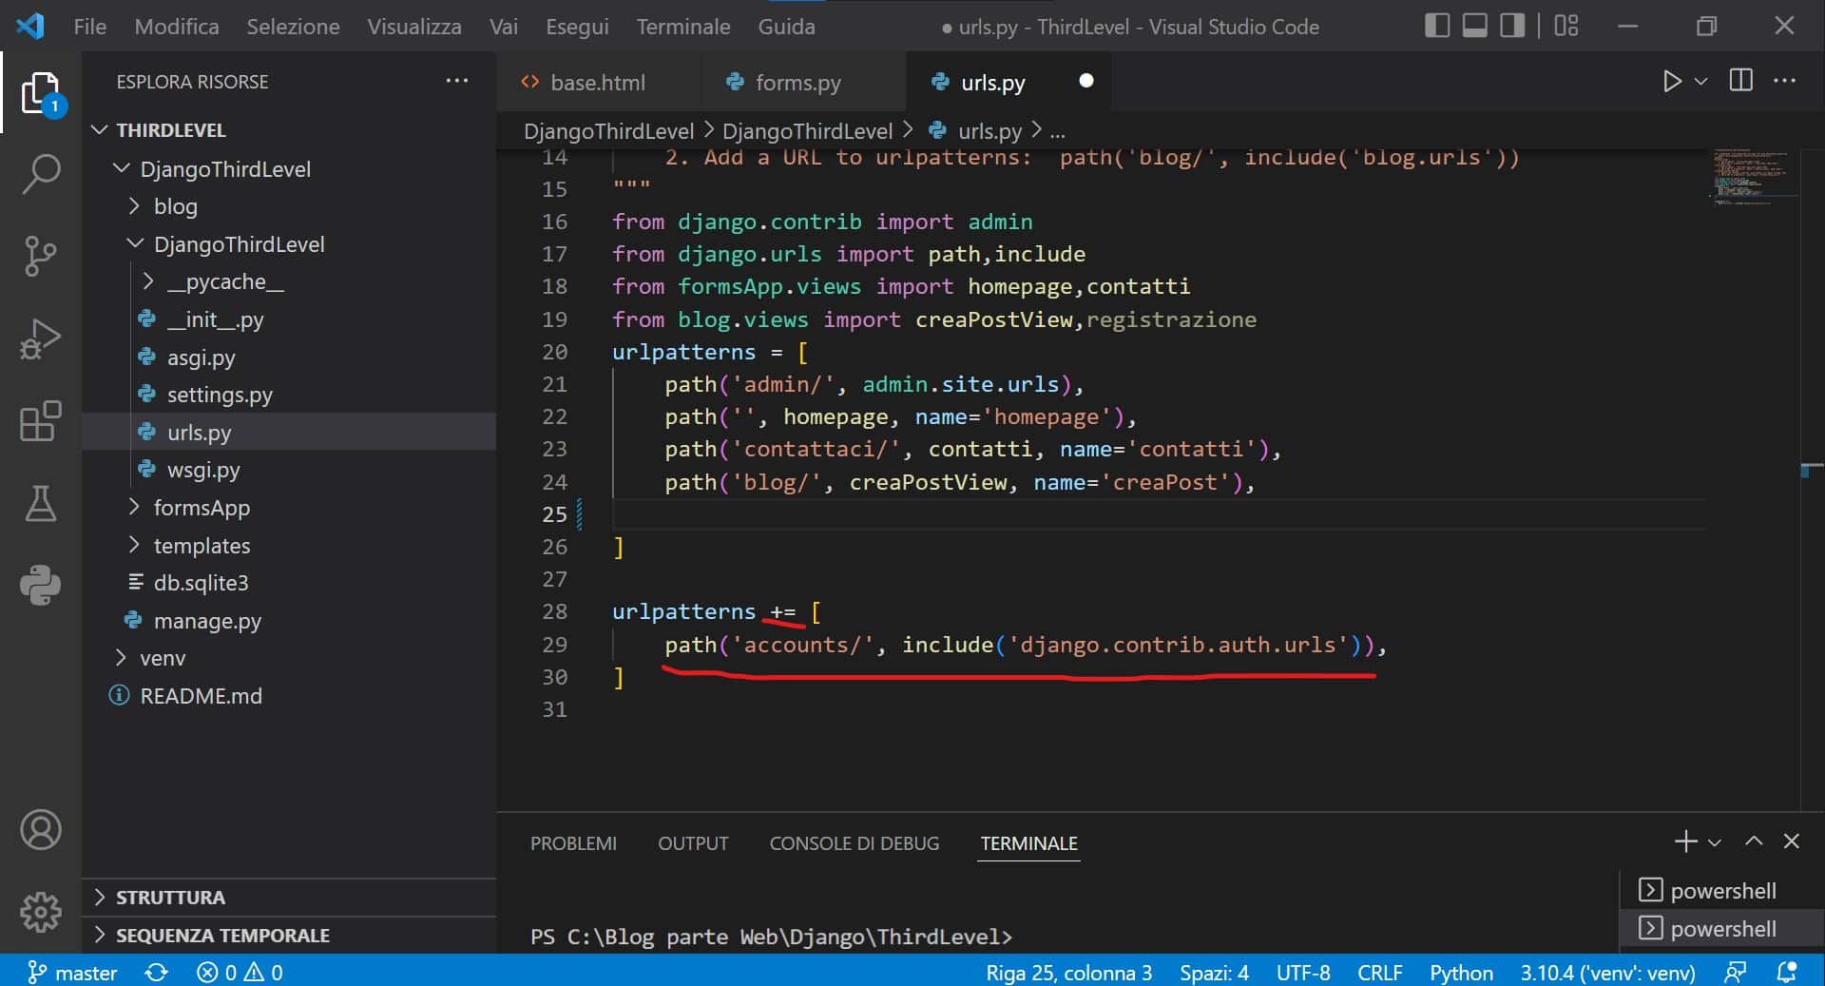Screen dimensions: 1825x986
Task: Toggle secondary side bar visibility
Action: tap(1512, 26)
